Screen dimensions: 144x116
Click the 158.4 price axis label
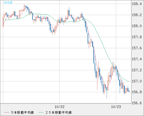137,4
